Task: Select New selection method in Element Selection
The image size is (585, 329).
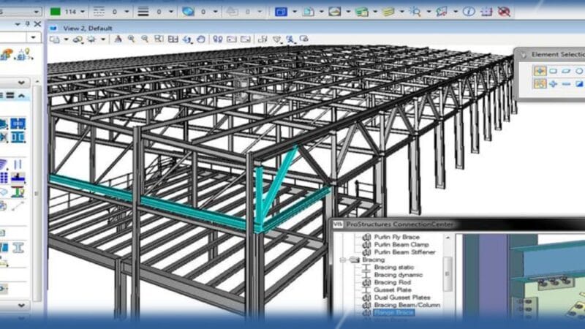Action: point(540,84)
